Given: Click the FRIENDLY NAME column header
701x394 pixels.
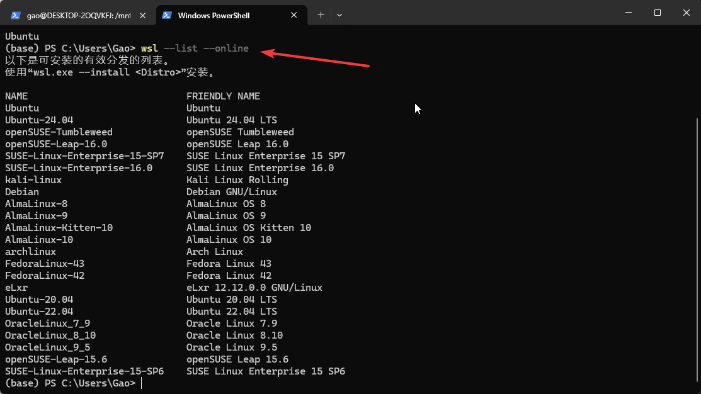Looking at the screenshot, I should (x=223, y=96).
